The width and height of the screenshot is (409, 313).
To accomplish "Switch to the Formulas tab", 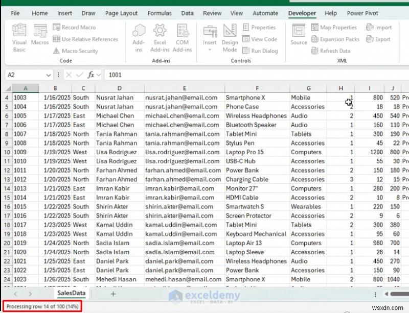I will tap(160, 13).
